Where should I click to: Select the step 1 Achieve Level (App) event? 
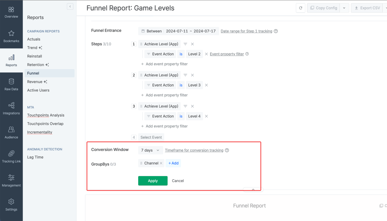(x=159, y=44)
